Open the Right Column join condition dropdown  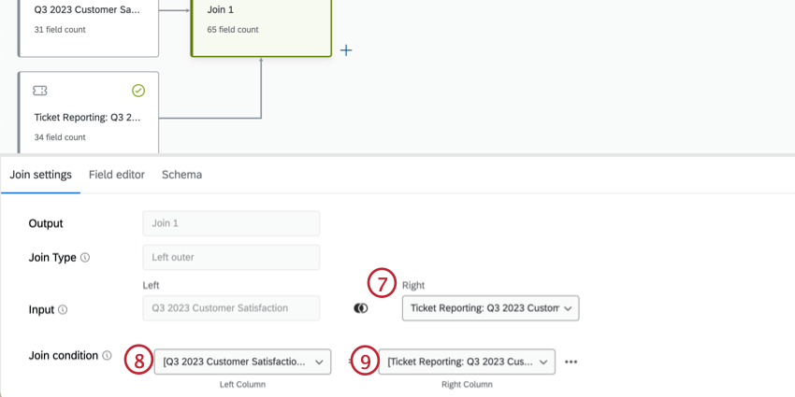[468, 362]
